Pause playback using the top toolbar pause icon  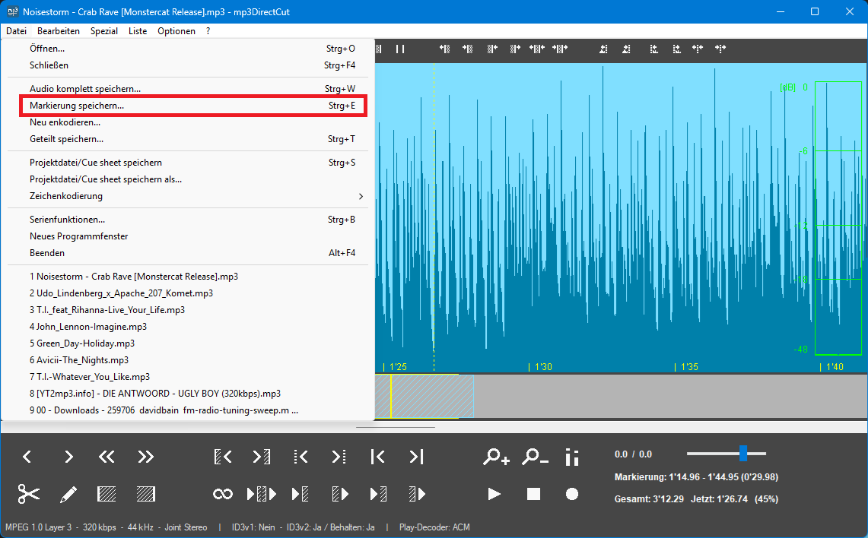coord(399,48)
